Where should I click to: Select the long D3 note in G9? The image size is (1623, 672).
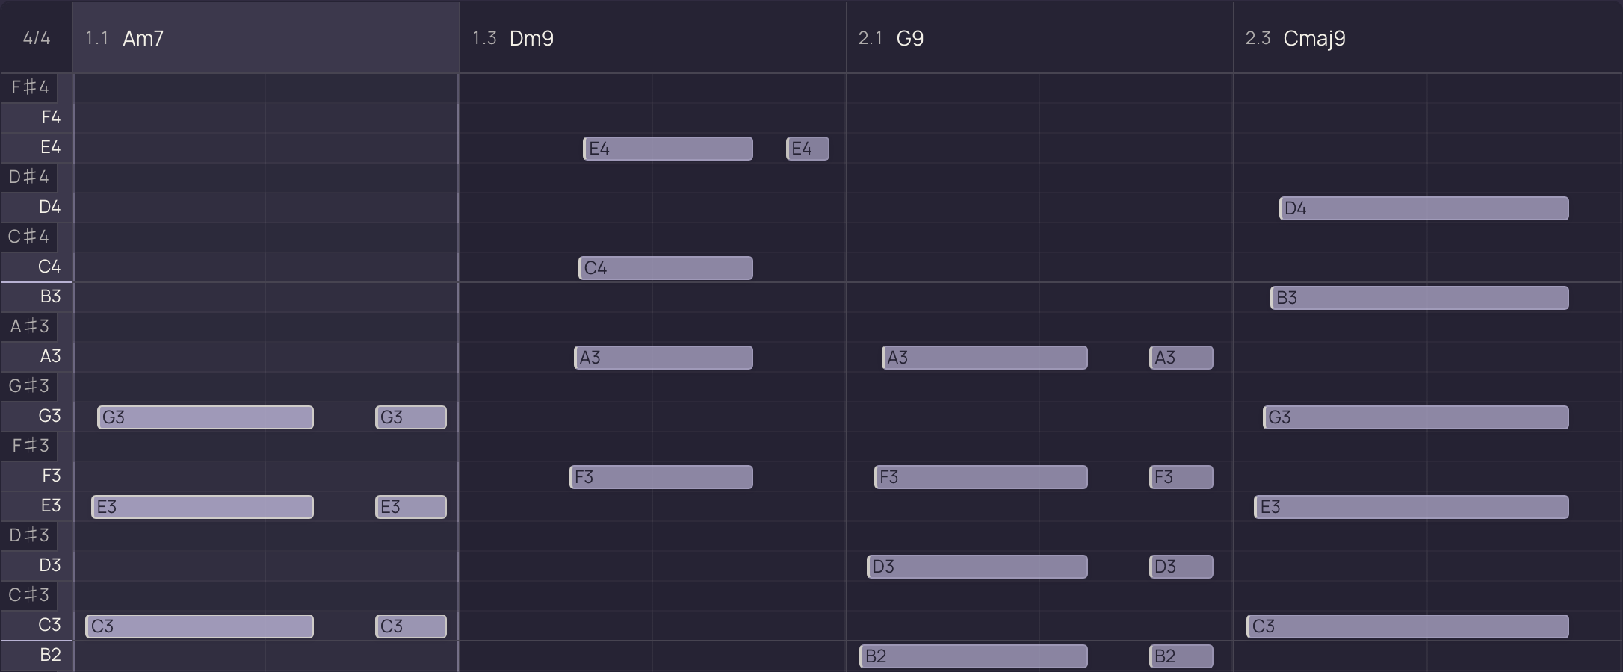[977, 567]
